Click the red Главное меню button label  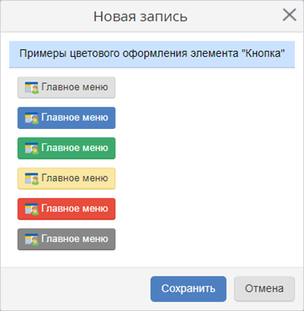(x=75, y=209)
